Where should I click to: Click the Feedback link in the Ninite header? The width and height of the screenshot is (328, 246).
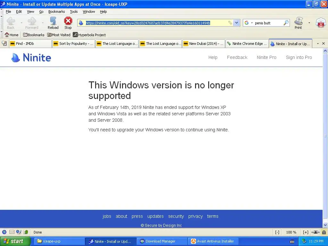coord(237,57)
